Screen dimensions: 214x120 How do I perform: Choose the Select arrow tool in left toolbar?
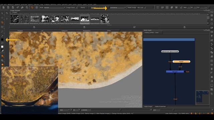coord(2,13)
